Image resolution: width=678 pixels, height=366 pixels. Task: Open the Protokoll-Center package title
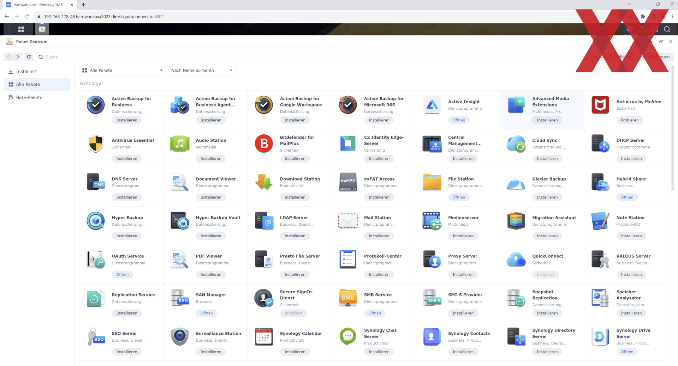(x=382, y=256)
